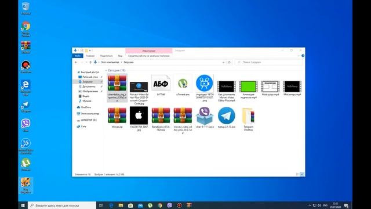Viewport: 371px width, 209px height.
Task: Select the Winrar.zip archive
Action: tap(117, 117)
